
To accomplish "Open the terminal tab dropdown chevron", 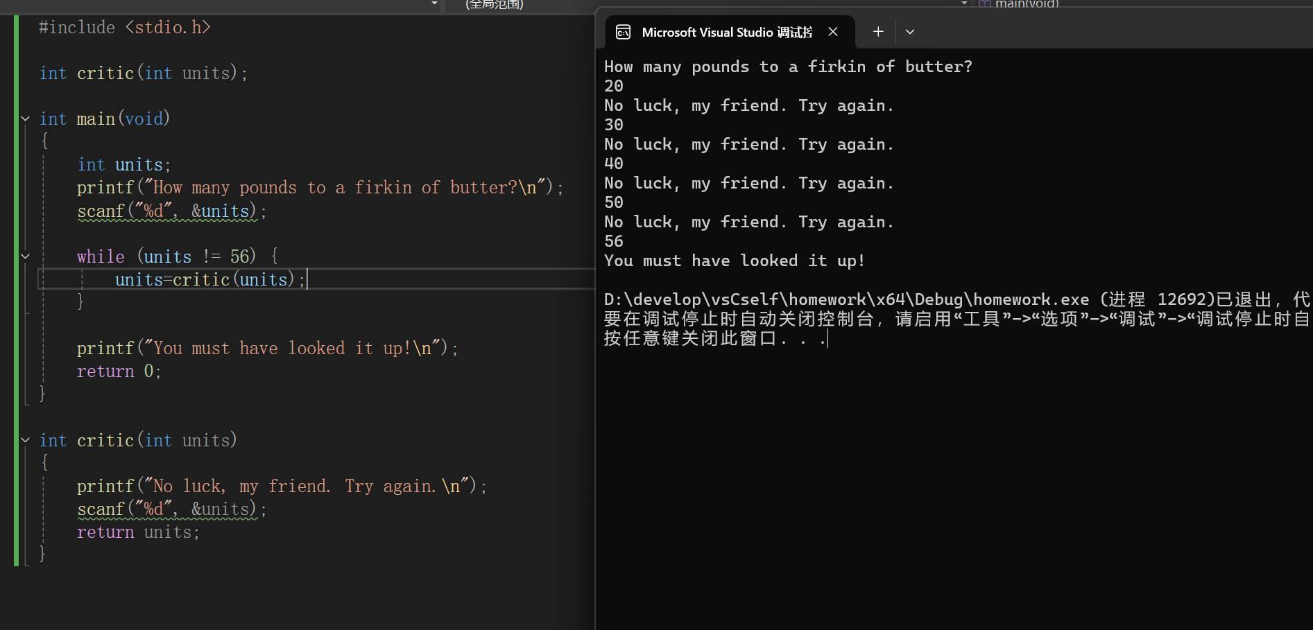I will click(x=910, y=32).
